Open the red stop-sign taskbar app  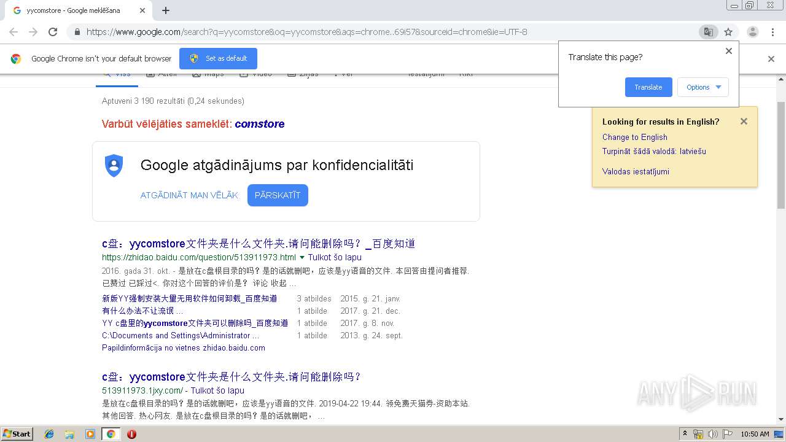[x=131, y=434]
